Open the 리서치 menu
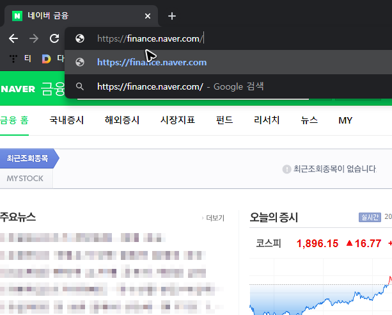Viewport: 392px width, 315px height. pos(267,120)
